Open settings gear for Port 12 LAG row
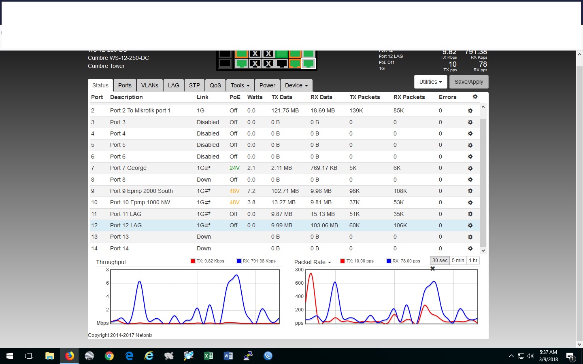 tap(470, 226)
